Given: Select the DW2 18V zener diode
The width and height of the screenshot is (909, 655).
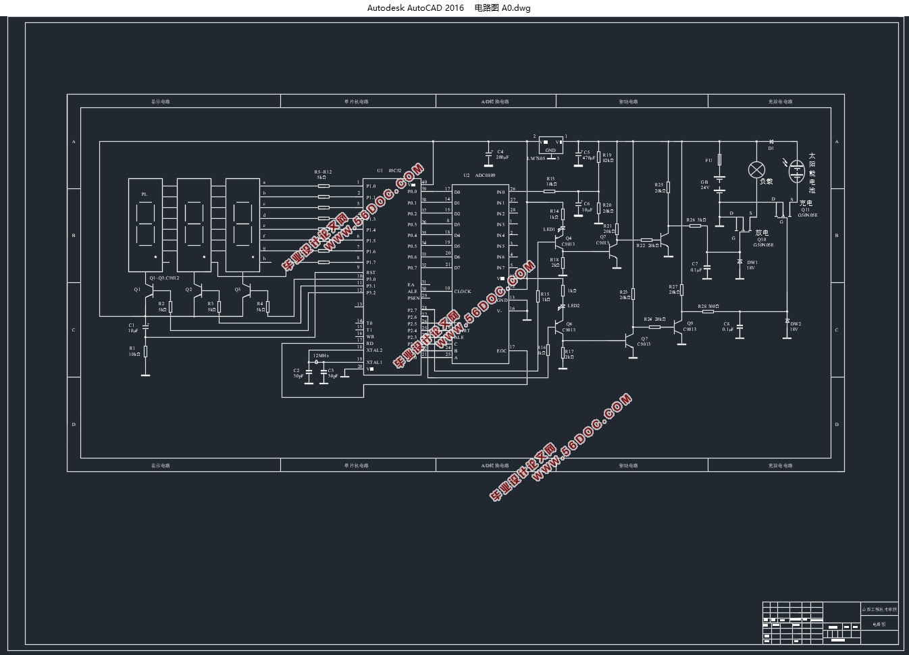Looking at the screenshot, I should (787, 320).
